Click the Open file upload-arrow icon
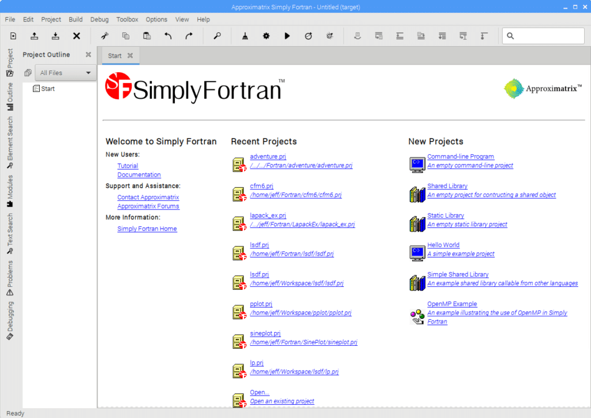Screen dimensions: 591x418 click(34, 36)
